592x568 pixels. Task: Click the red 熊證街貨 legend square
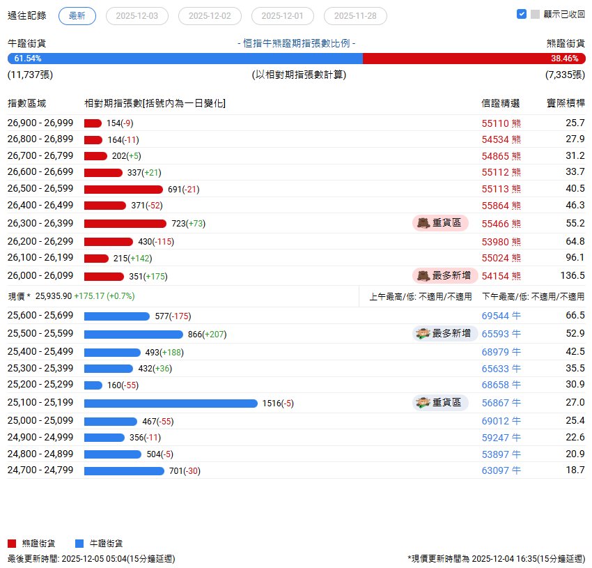click(12, 544)
